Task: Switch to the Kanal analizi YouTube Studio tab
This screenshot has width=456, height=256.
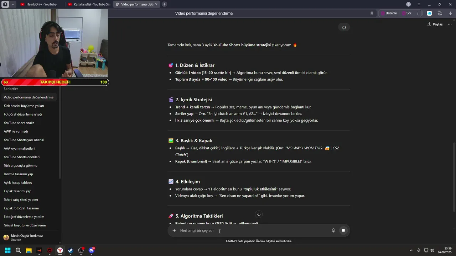Action: (x=89, y=4)
